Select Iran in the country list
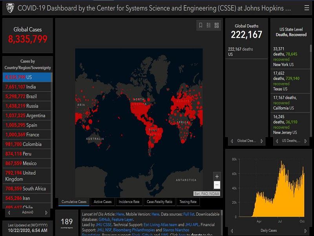The height and width of the screenshot is (236, 314). [27, 198]
